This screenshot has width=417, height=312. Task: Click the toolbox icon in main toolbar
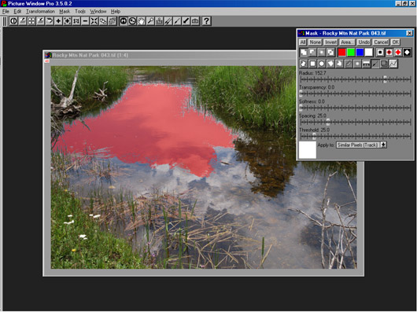195,21
